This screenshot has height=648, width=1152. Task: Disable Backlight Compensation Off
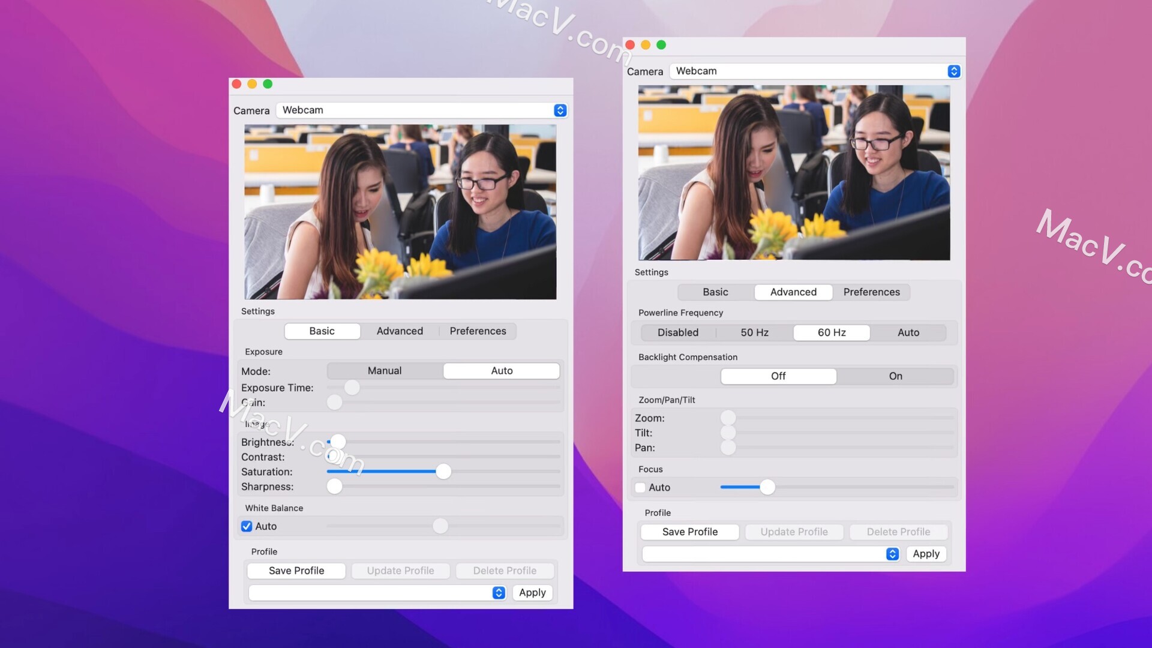[x=779, y=376]
